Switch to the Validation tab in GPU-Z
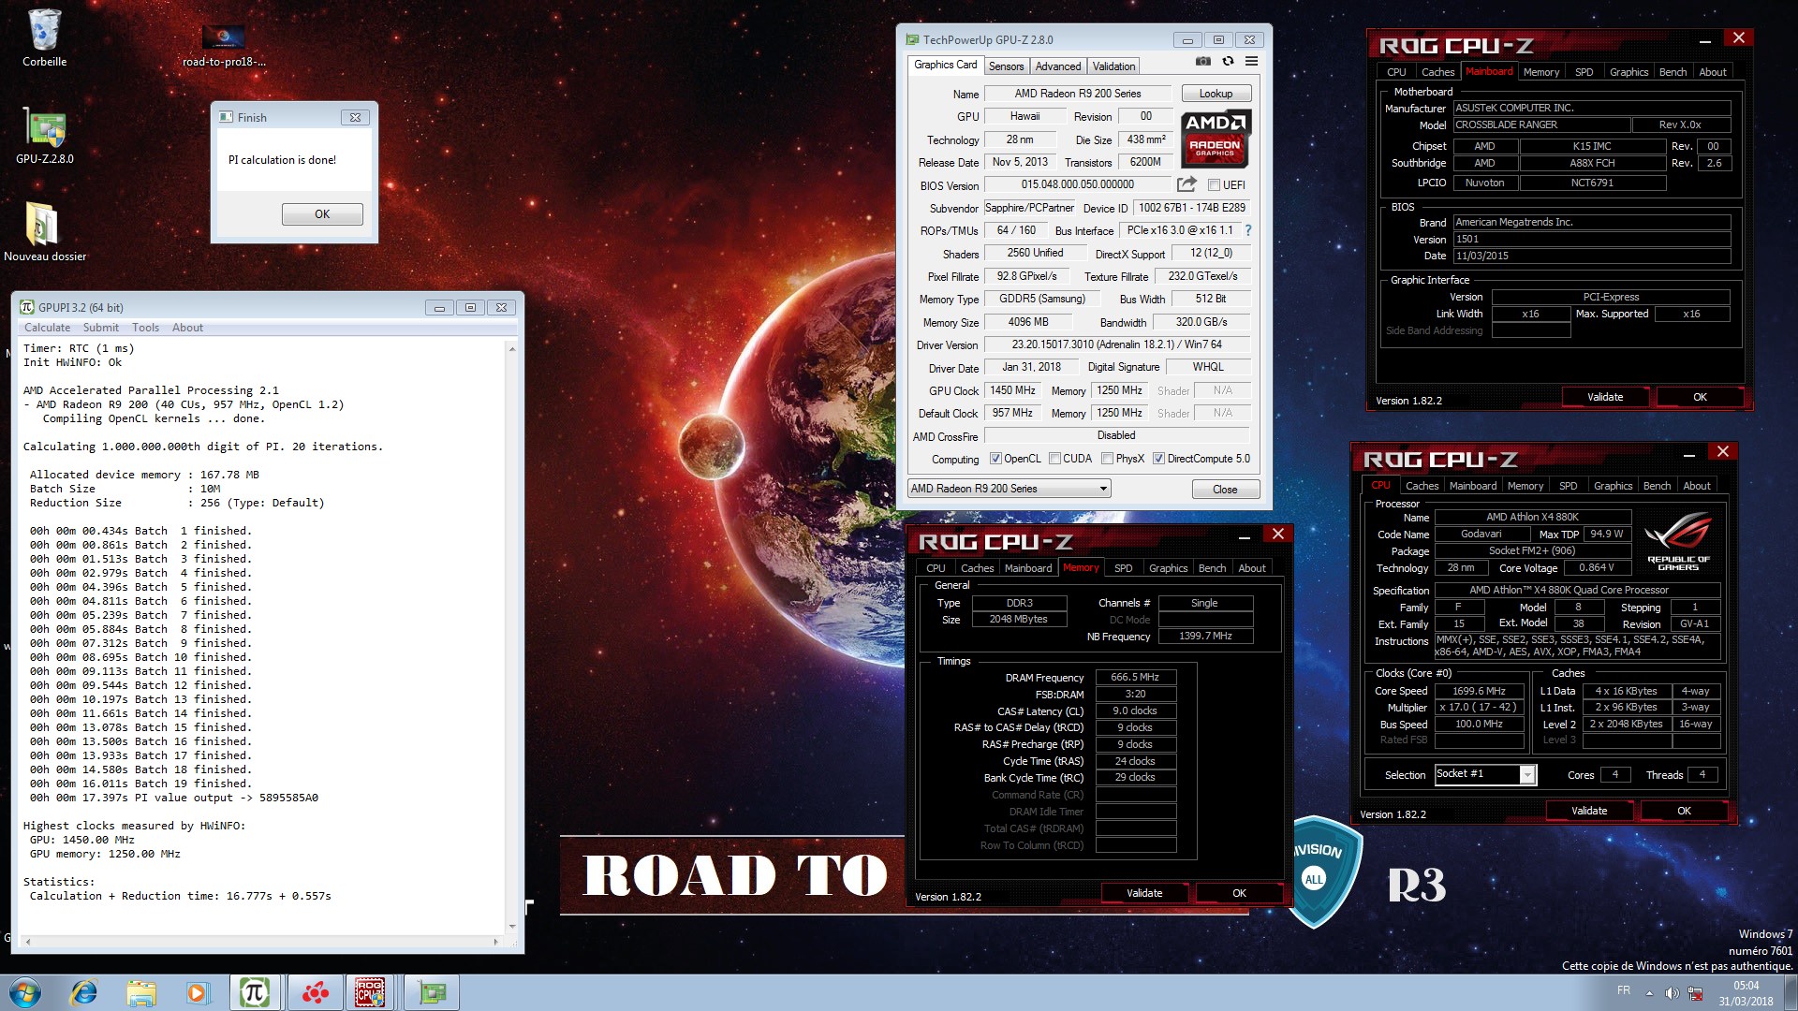 click(1113, 66)
